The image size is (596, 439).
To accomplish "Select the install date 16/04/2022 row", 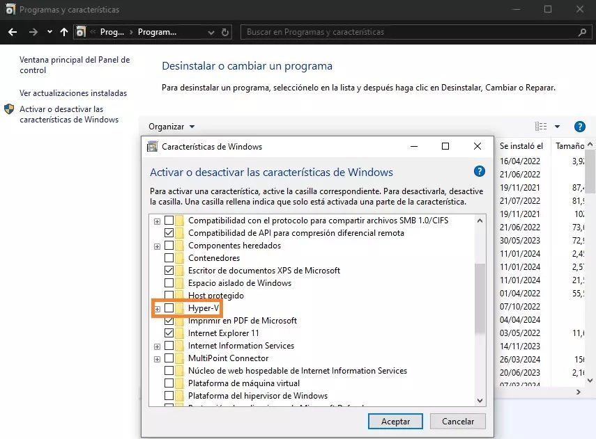I will [519, 161].
